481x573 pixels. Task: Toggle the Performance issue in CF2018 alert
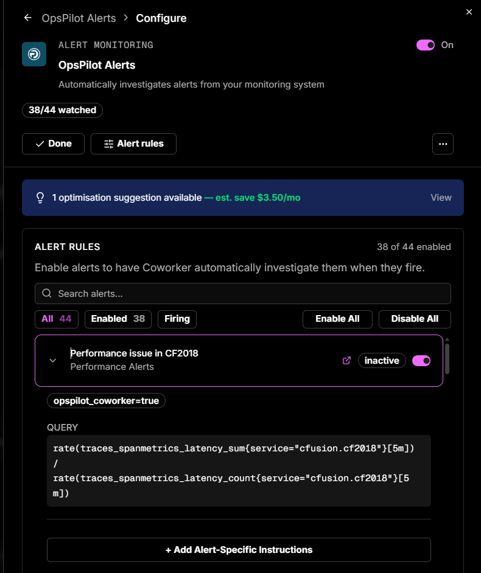click(x=421, y=361)
